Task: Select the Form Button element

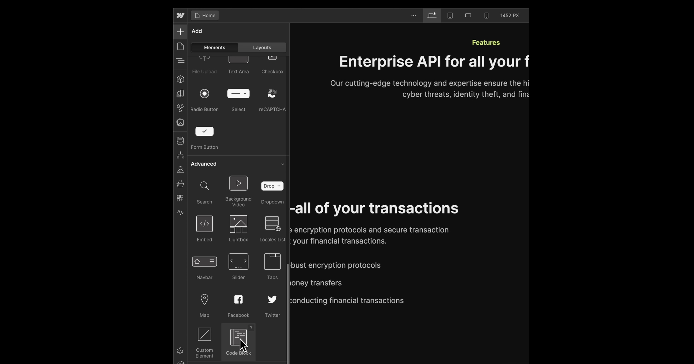Action: pos(204,132)
